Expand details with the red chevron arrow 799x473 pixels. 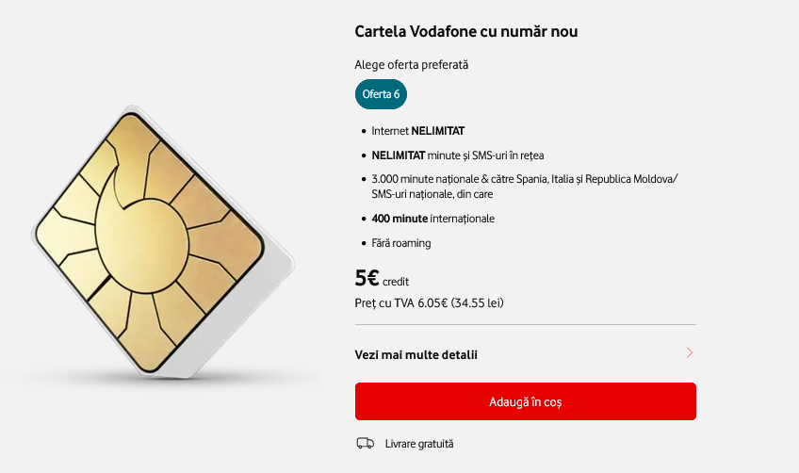click(690, 353)
